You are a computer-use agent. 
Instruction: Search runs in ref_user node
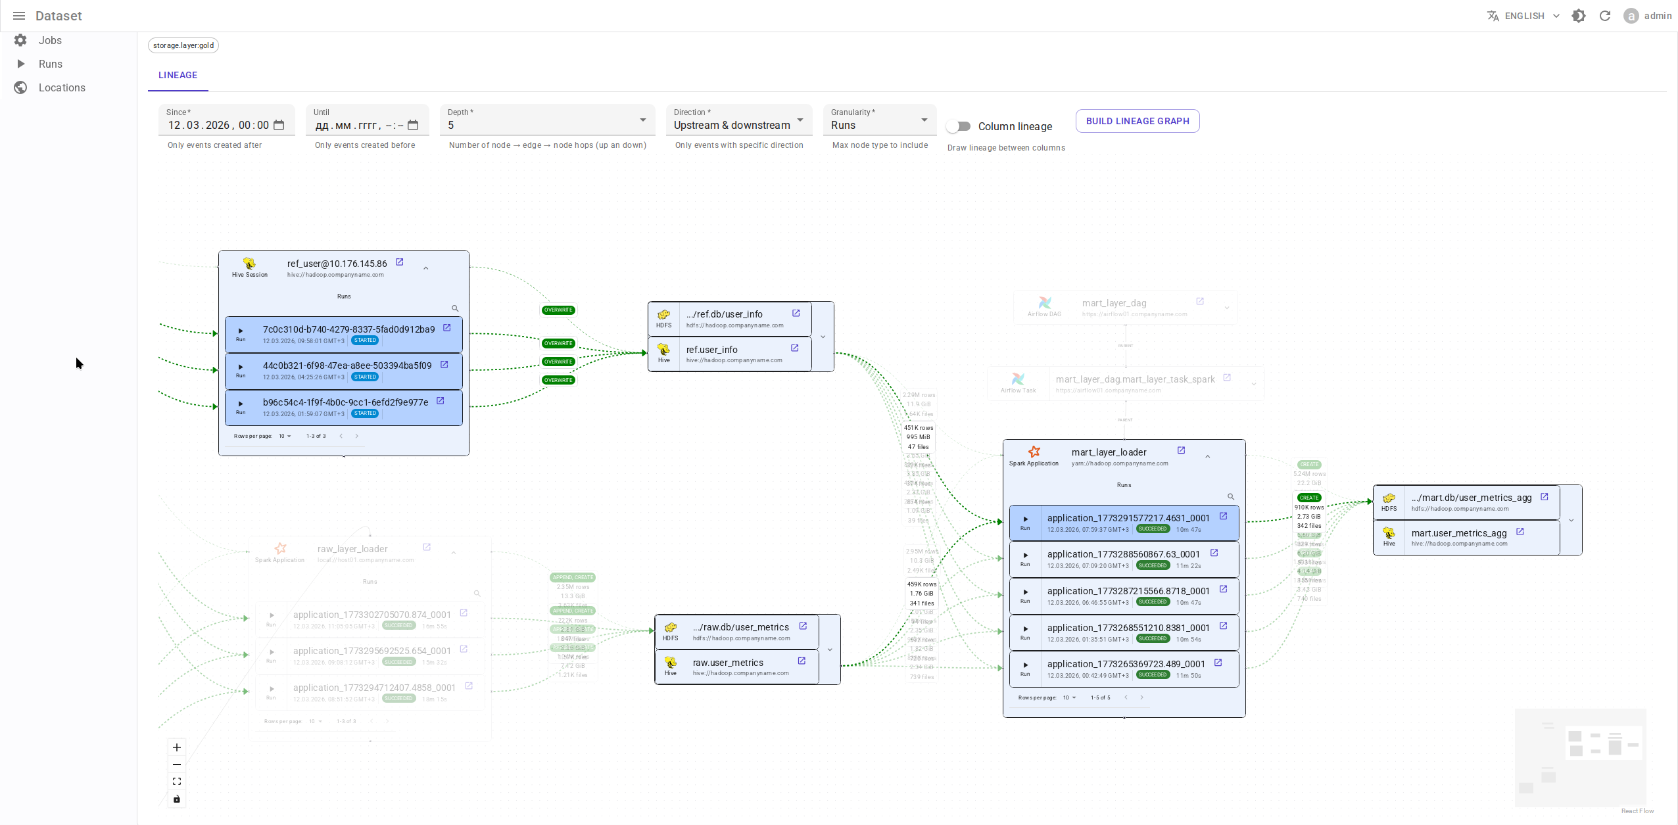[455, 308]
